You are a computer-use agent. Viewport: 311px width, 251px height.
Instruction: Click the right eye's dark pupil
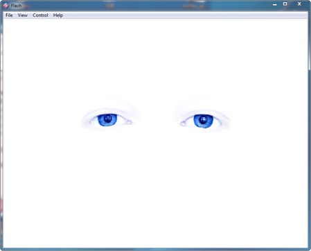tap(203, 120)
